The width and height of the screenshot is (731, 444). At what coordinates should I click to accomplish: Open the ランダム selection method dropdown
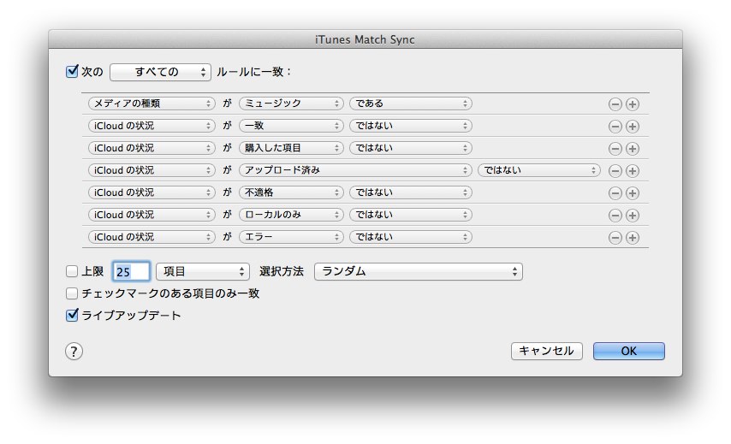pyautogui.click(x=419, y=271)
